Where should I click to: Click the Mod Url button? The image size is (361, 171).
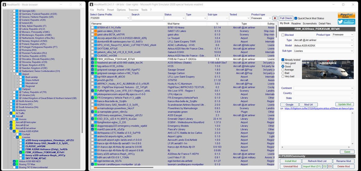point(308,104)
